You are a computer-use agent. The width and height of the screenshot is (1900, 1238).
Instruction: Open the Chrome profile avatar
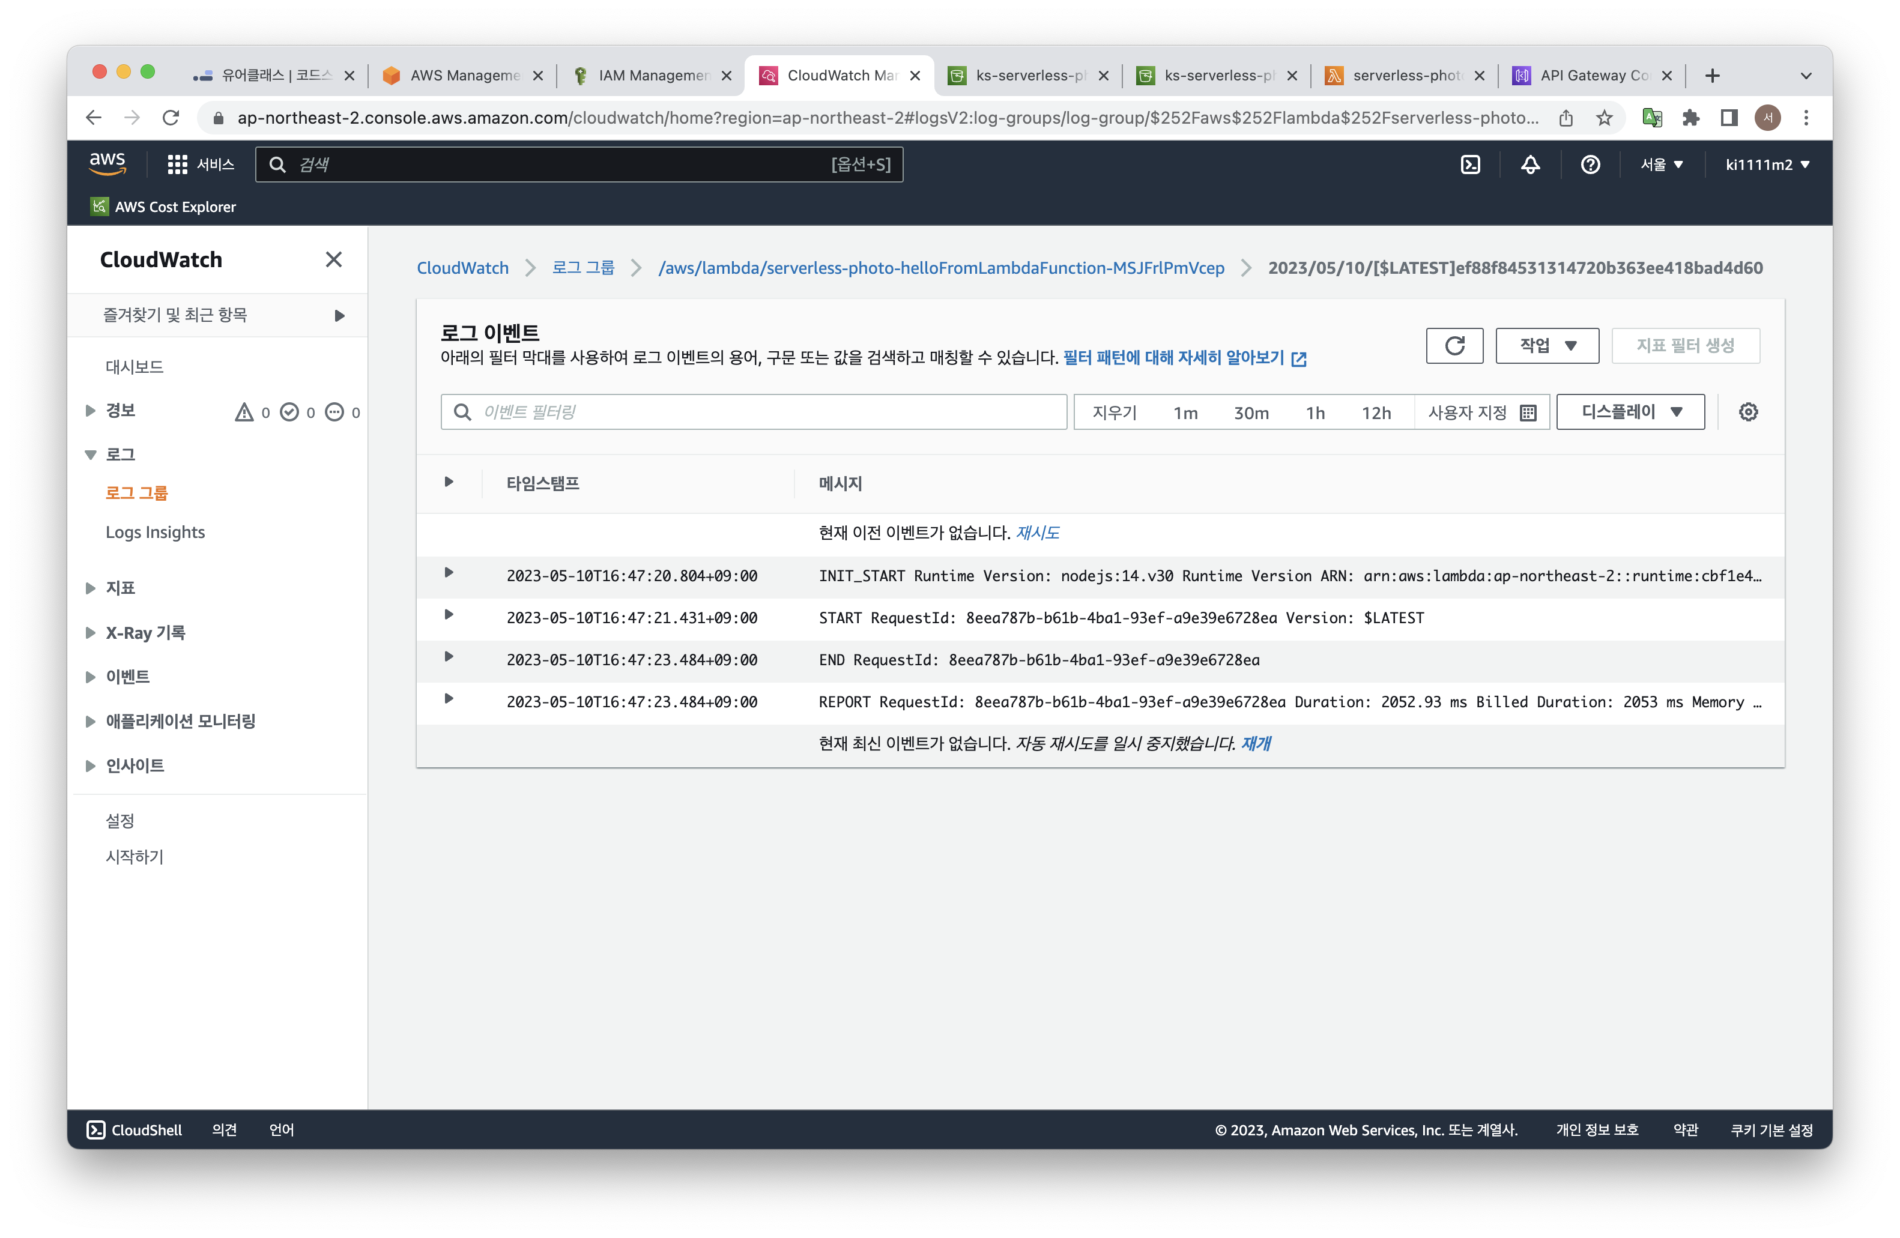(x=1767, y=118)
